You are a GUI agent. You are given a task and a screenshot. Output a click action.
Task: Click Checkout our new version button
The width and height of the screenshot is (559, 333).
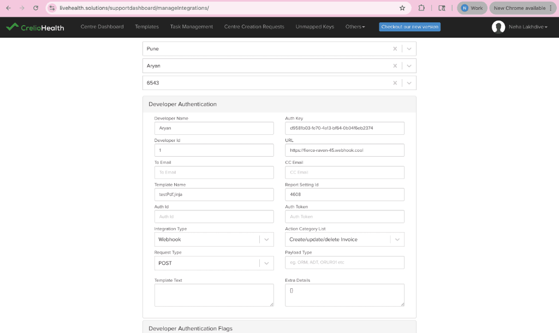pos(409,27)
